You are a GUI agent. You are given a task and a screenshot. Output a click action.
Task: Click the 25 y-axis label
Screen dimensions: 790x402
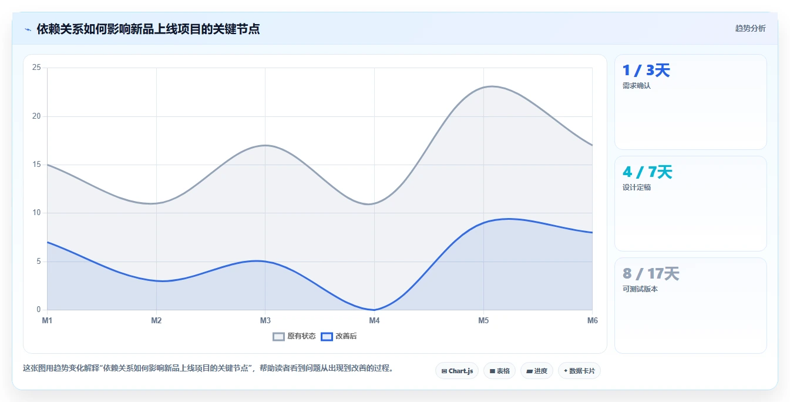[36, 68]
